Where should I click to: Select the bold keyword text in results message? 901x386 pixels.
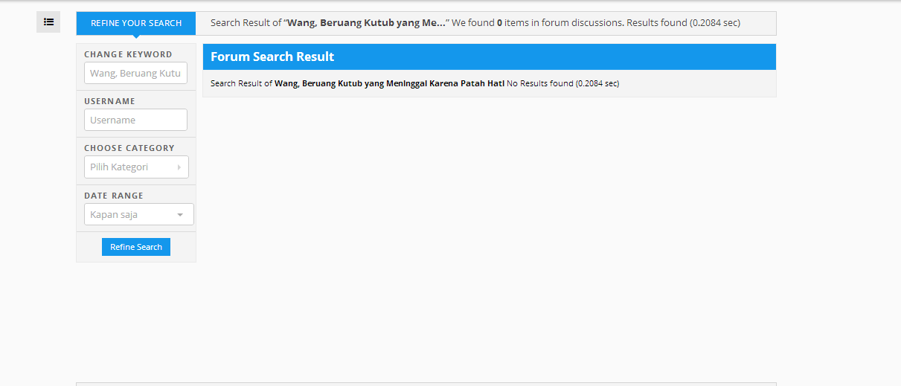[x=389, y=83]
